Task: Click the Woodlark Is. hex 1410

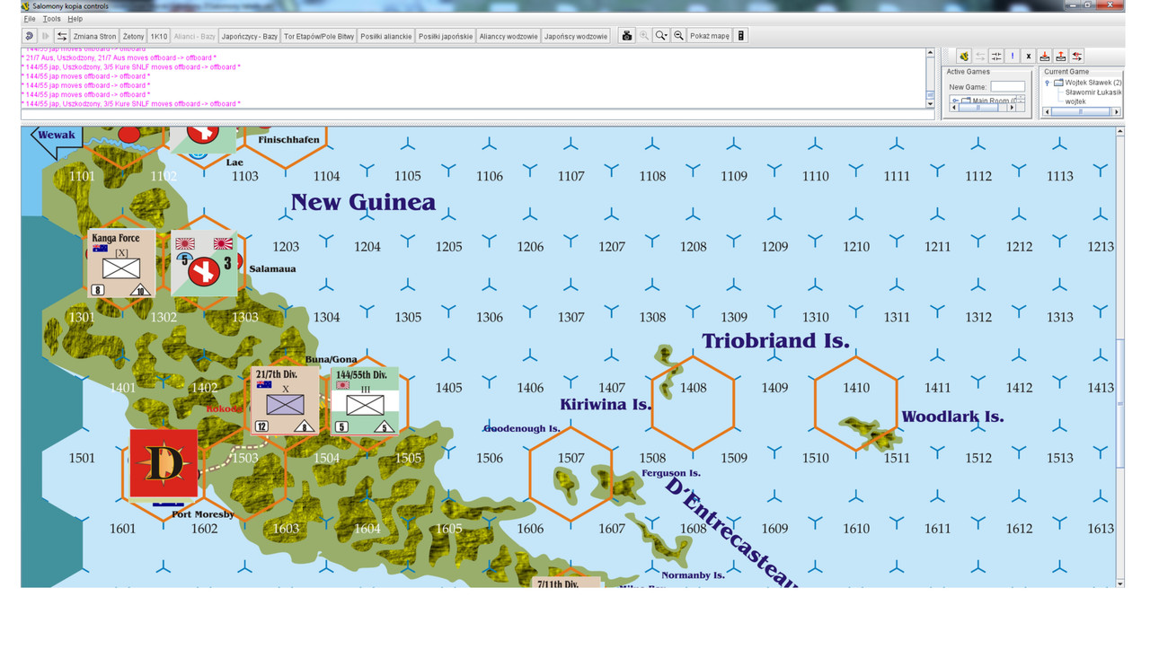Action: tap(856, 403)
